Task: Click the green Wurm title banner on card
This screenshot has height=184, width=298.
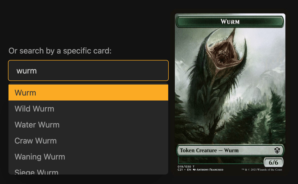Action: tap(230, 21)
